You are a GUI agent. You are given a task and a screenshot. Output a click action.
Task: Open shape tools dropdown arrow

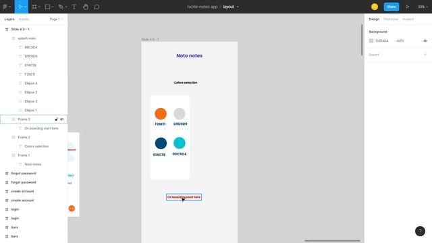pyautogui.click(x=53, y=7)
